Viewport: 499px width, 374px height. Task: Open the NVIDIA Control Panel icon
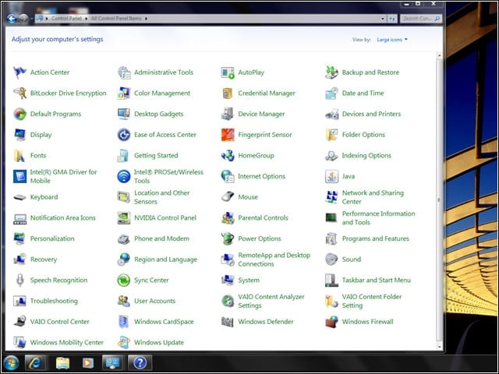124,218
